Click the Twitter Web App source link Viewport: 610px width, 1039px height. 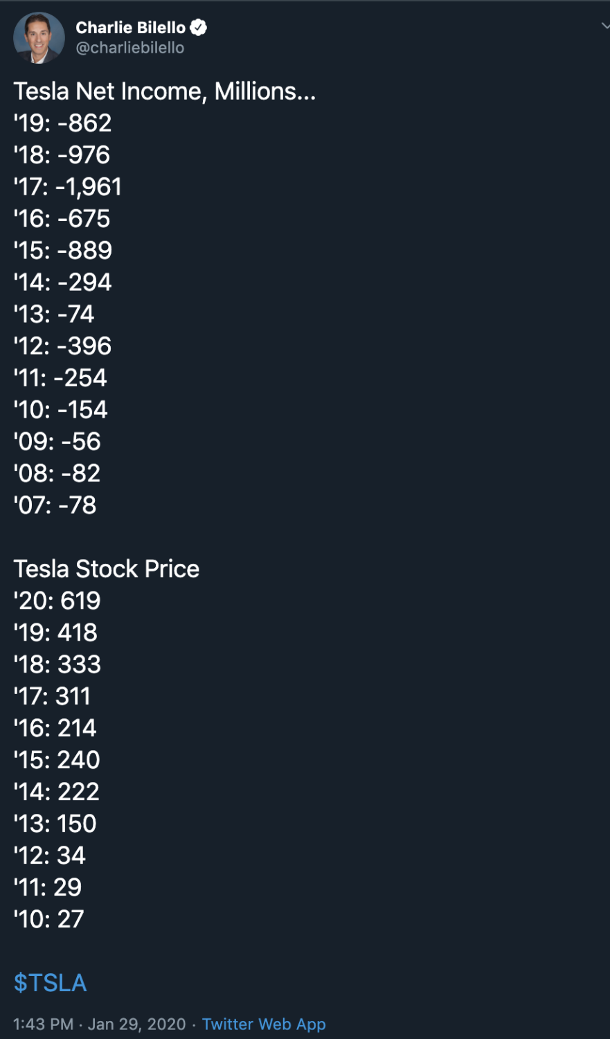[264, 1024]
